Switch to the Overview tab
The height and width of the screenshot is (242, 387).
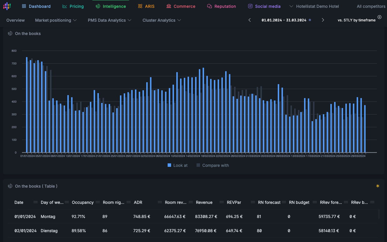click(x=16, y=20)
